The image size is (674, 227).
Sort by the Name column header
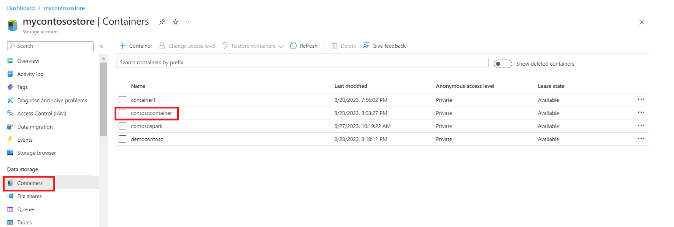[138, 86]
